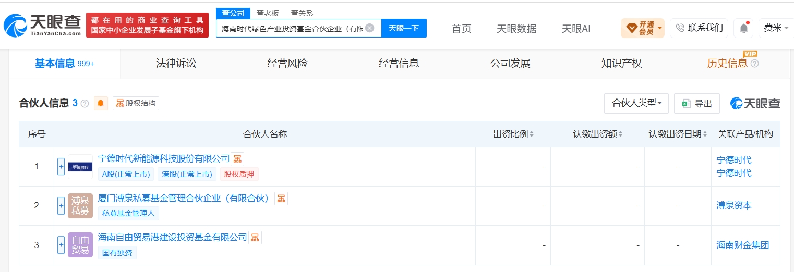Image resolution: width=794 pixels, height=272 pixels.
Task: Click equity structure icon for 海南自由贸易港建设投资基金
Action: [x=255, y=238]
